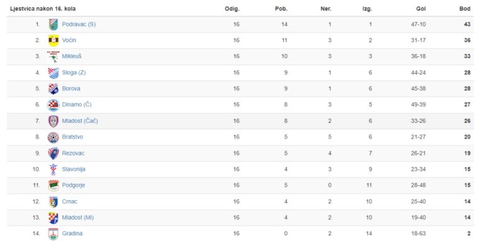
Task: Open the Crnac team link
Action: (70, 201)
